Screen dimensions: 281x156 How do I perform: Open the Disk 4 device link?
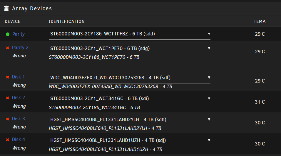19,139
